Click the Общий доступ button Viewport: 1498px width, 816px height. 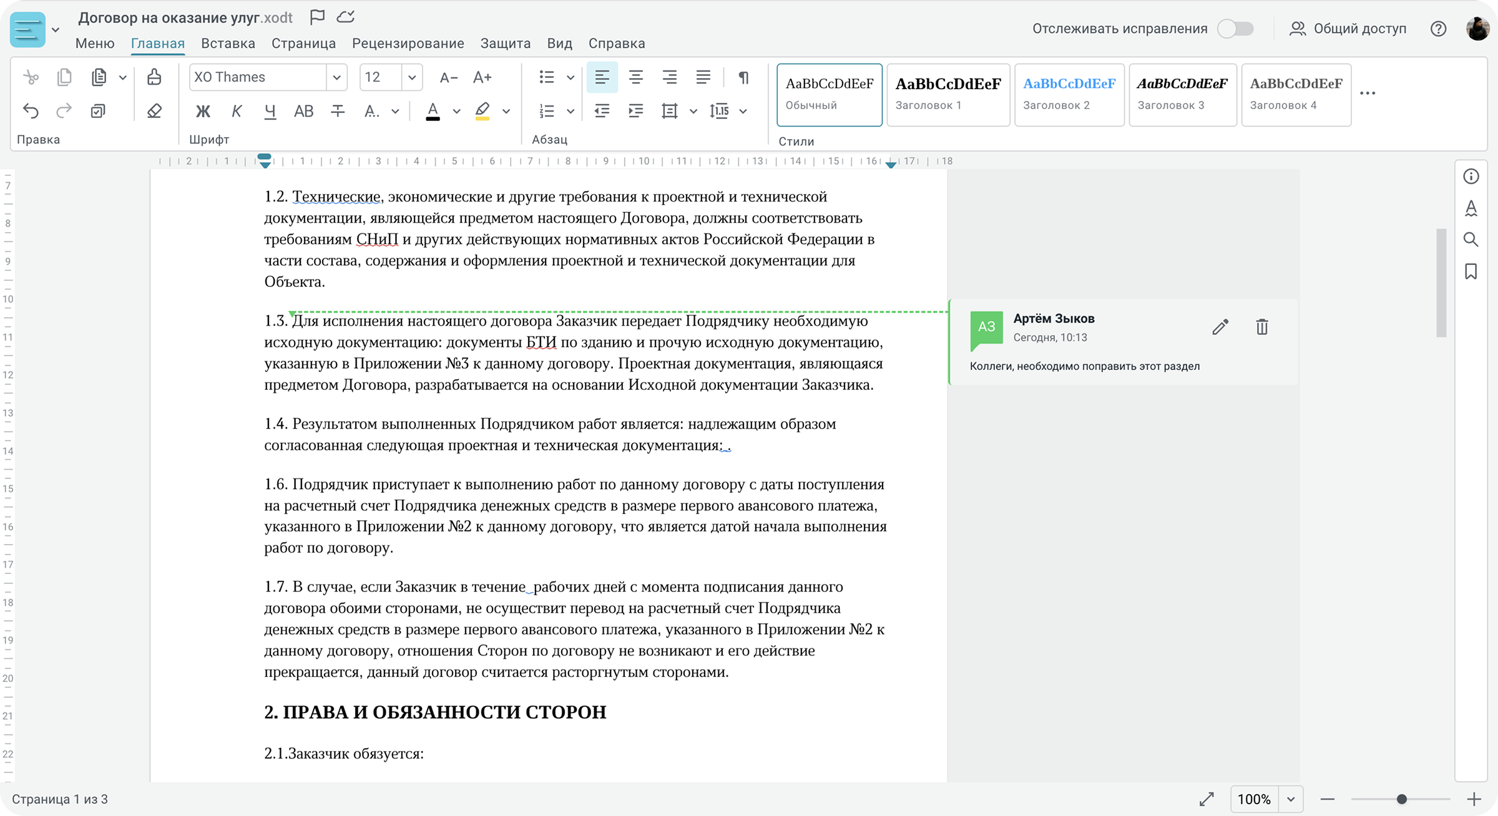[1348, 29]
